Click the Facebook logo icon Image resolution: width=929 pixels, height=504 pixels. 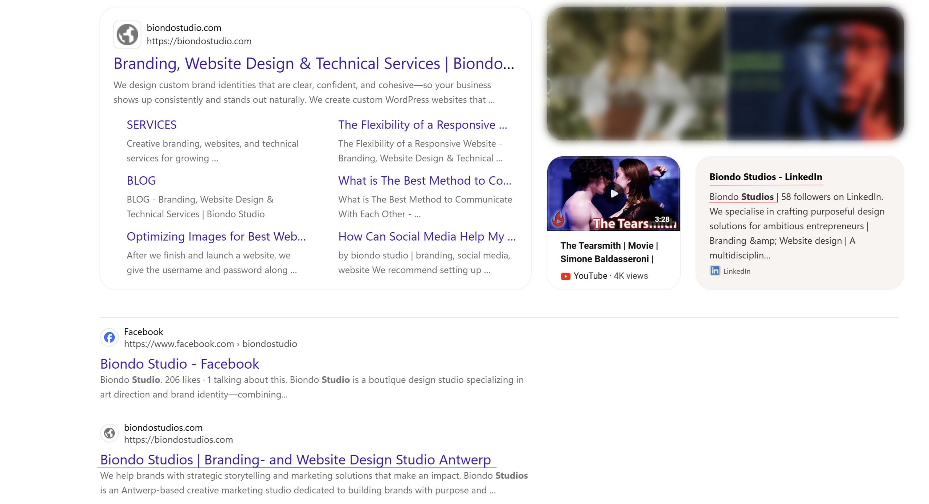pyautogui.click(x=109, y=337)
